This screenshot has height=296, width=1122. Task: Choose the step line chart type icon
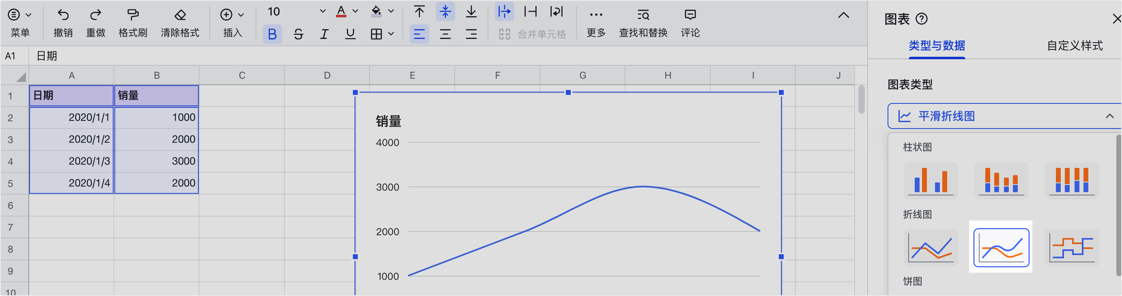(x=1071, y=247)
